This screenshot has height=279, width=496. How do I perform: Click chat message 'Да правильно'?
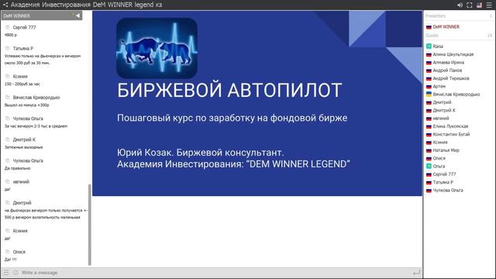point(17,168)
